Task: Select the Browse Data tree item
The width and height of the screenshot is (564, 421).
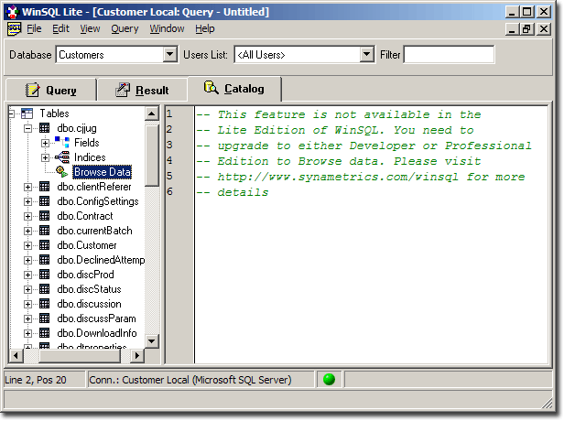Action: coord(103,172)
